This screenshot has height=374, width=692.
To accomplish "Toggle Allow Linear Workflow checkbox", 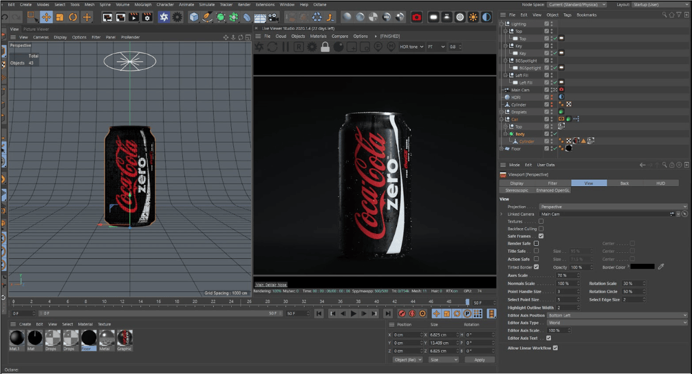I will (x=555, y=348).
